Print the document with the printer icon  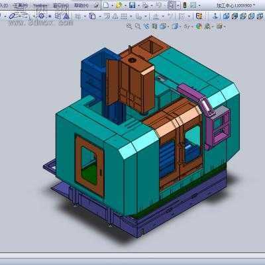click(x=145, y=5)
